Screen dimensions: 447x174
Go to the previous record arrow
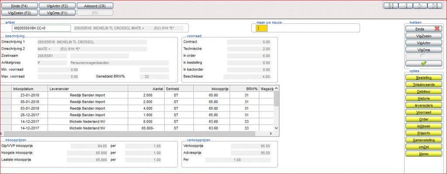pos(406,6)
